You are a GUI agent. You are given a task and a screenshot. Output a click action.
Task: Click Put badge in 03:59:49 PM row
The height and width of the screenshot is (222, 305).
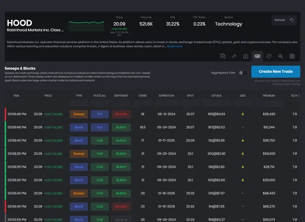[x=100, y=114]
